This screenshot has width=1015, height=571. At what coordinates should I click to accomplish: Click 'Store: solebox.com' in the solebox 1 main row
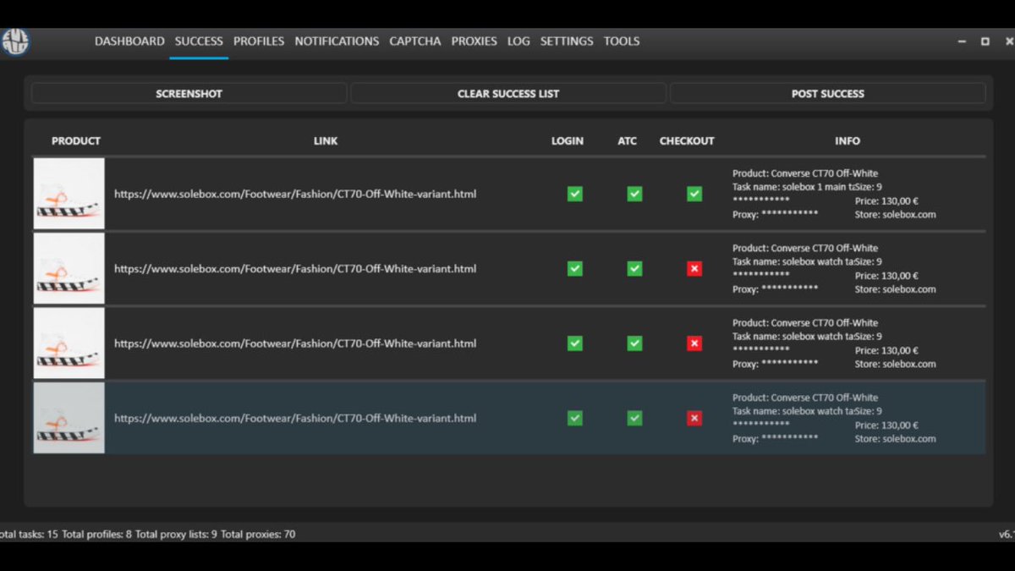pyautogui.click(x=896, y=215)
